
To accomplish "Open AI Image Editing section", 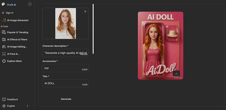I will pyautogui.click(x=17, y=47).
